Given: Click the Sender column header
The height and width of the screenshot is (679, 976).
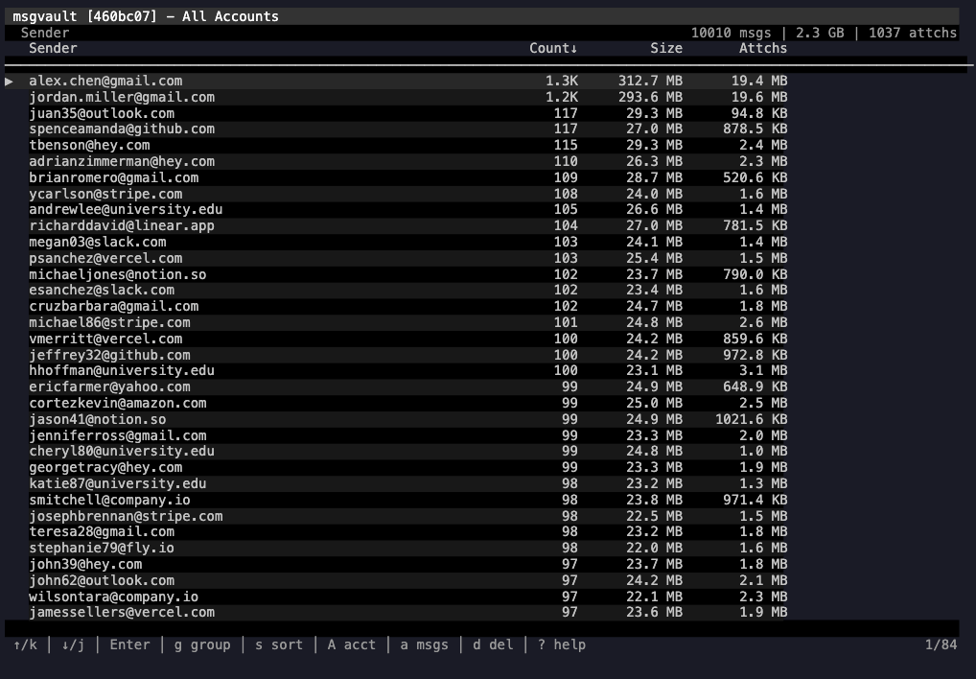Looking at the screenshot, I should (x=53, y=48).
